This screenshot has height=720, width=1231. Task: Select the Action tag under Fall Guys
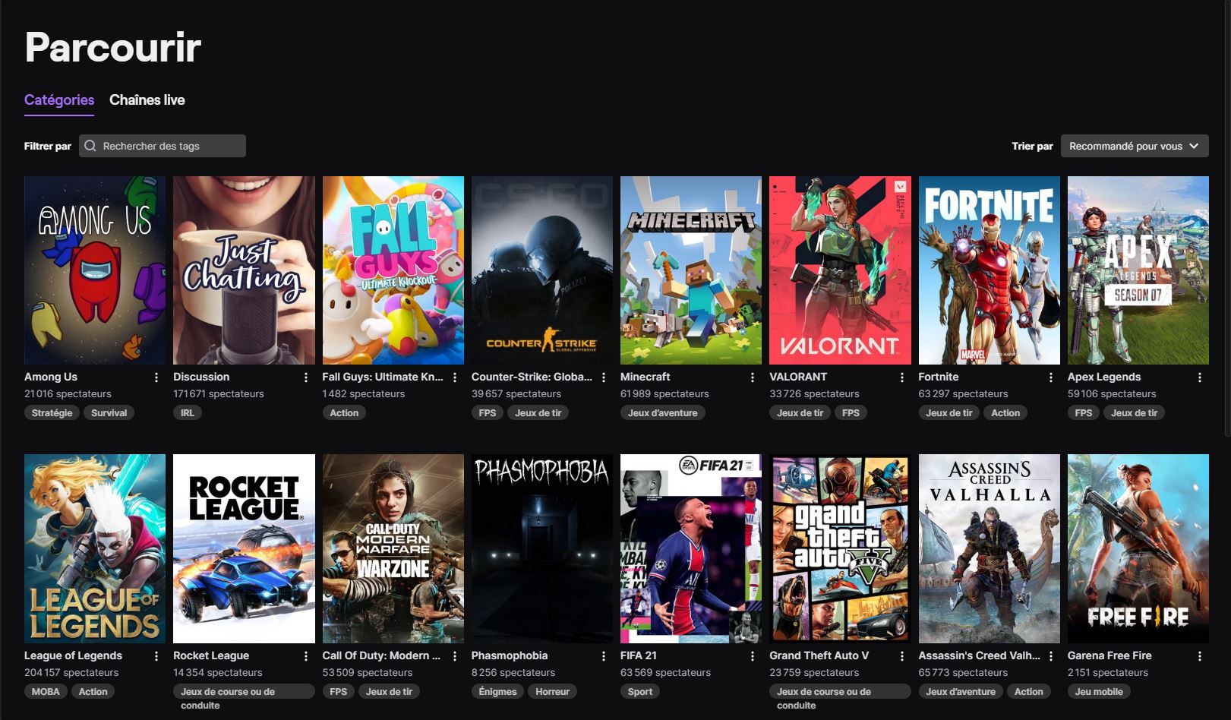point(344,413)
